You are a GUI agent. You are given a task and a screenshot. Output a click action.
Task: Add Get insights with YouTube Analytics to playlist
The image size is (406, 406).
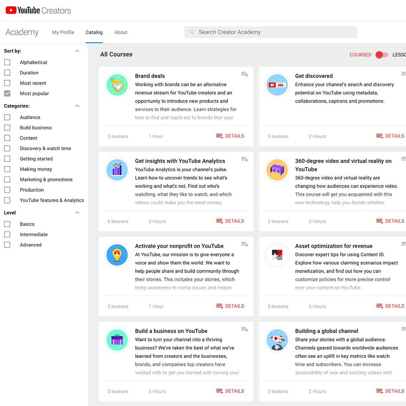point(245,159)
